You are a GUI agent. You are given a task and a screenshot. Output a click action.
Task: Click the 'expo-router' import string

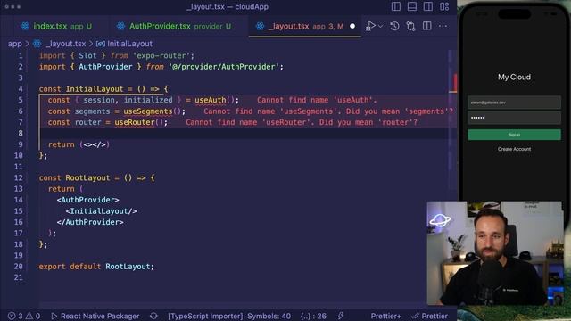click(x=161, y=55)
